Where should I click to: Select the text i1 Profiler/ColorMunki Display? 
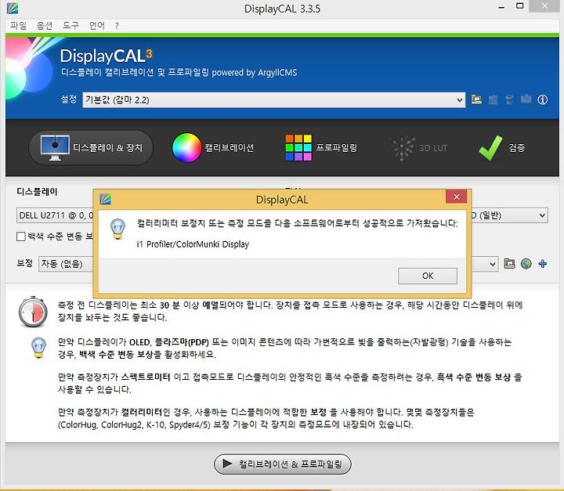click(193, 244)
